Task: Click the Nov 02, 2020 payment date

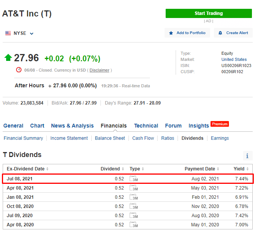Action: 205,206
